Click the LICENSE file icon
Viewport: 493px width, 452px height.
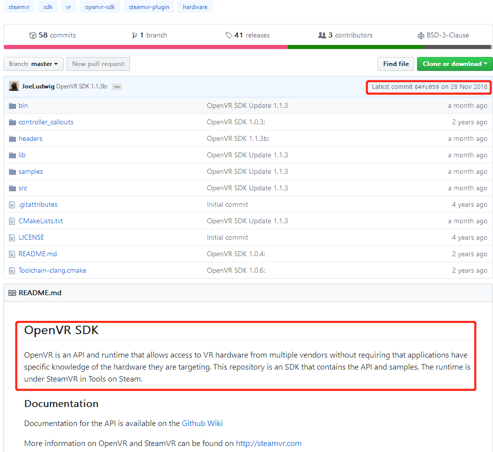coord(12,238)
